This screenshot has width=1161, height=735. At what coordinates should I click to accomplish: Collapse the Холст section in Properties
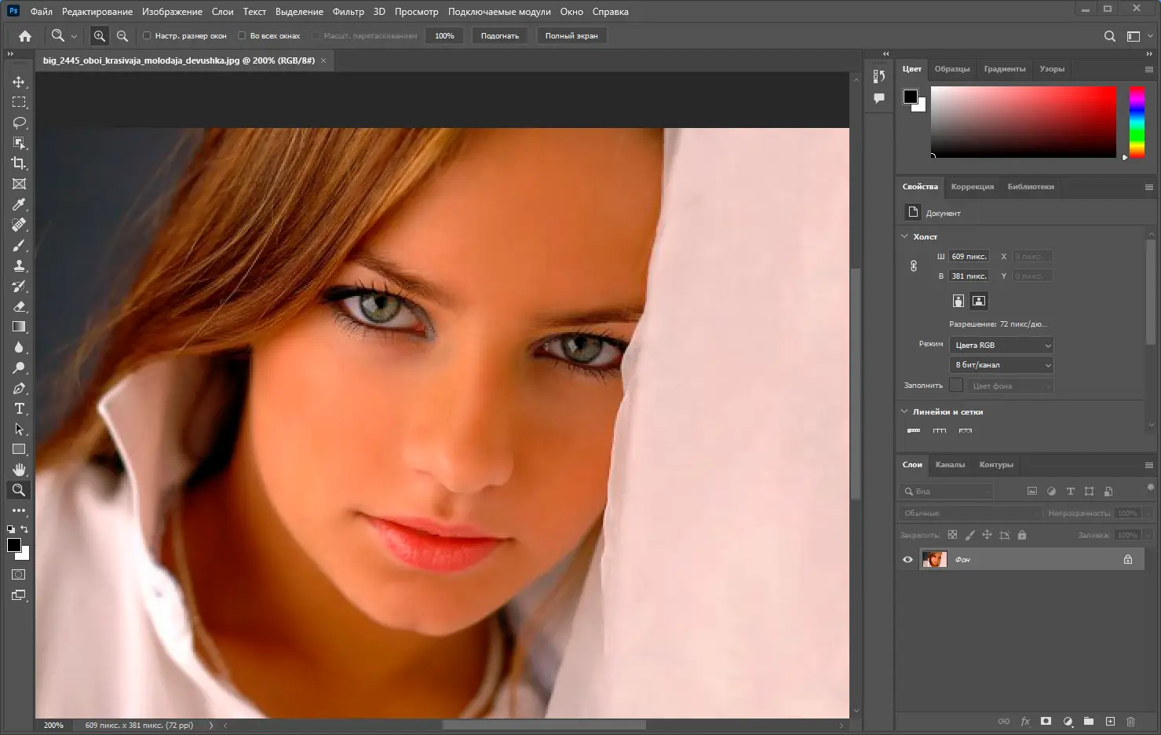point(904,236)
